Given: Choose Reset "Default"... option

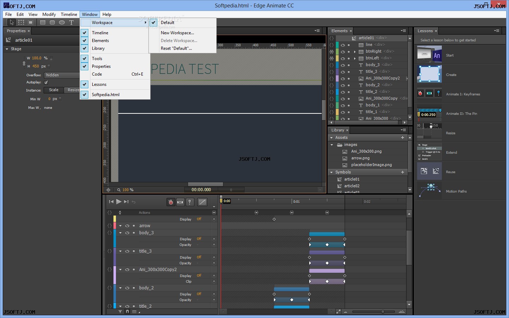Looking at the screenshot, I should (176, 48).
